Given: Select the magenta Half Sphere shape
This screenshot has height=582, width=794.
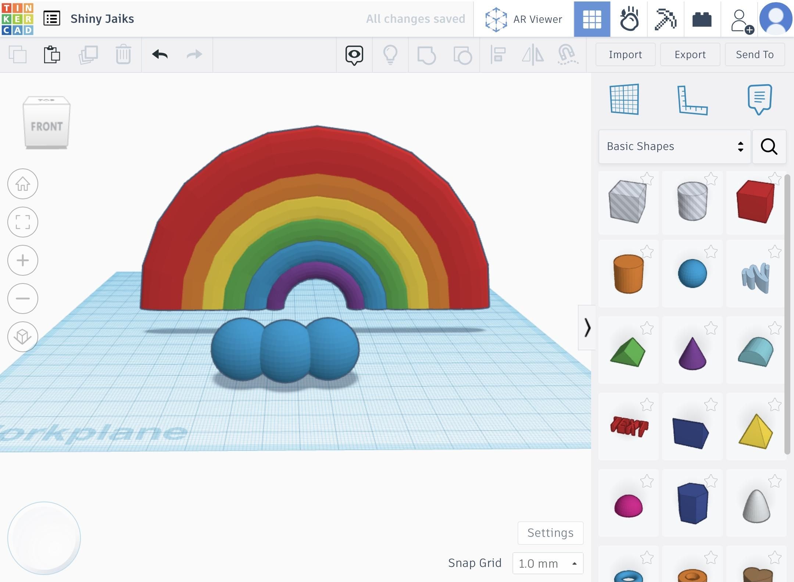Looking at the screenshot, I should [628, 506].
